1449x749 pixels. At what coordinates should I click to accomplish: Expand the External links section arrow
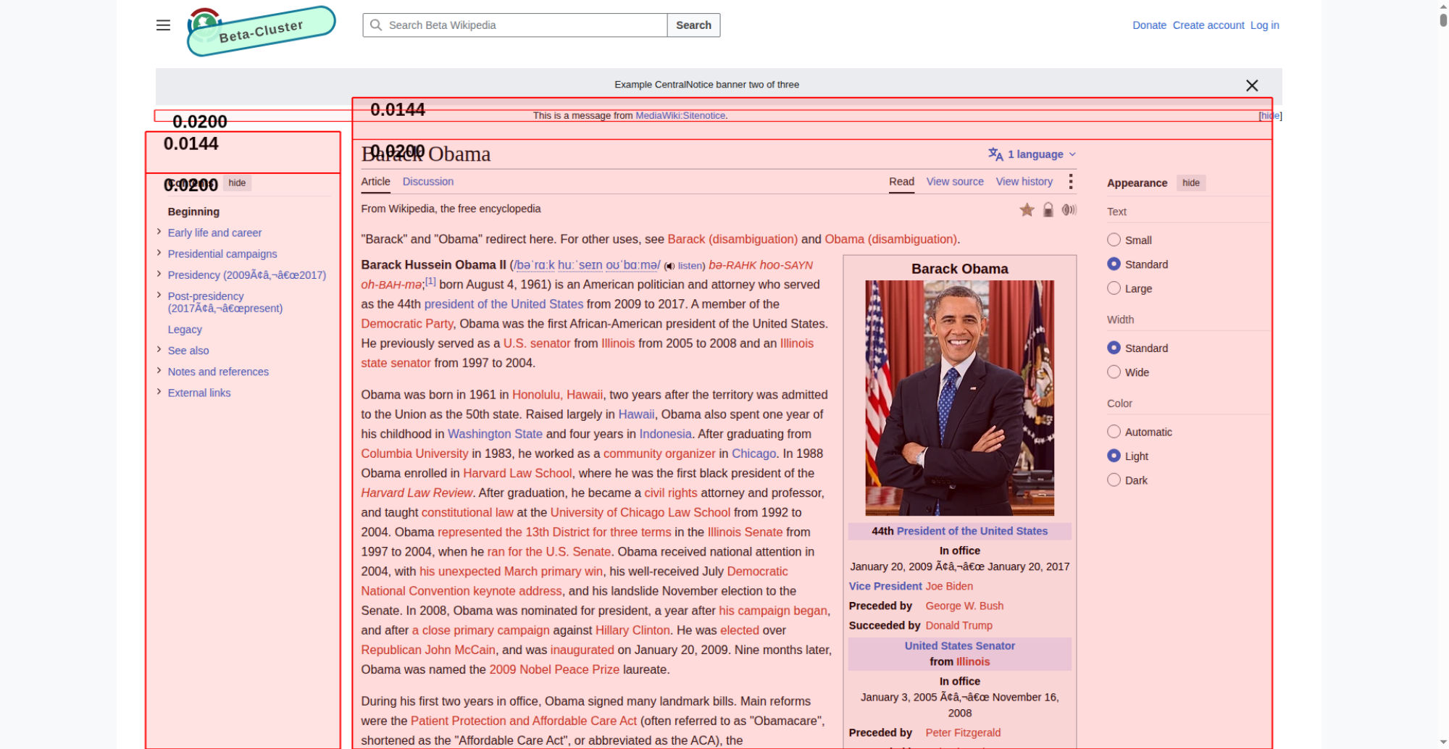tap(159, 392)
